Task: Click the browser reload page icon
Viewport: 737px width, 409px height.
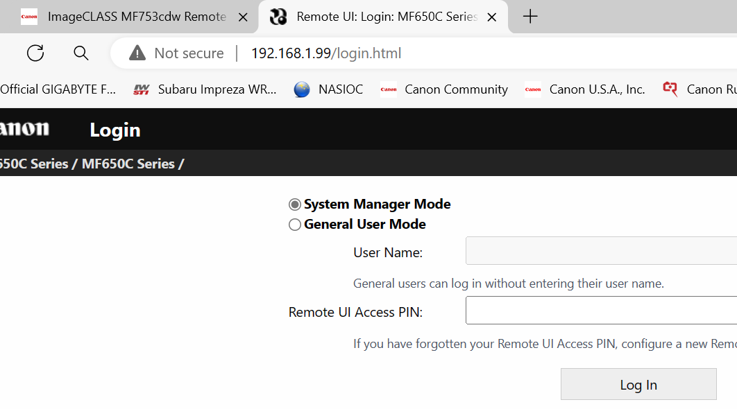Action: coord(35,53)
